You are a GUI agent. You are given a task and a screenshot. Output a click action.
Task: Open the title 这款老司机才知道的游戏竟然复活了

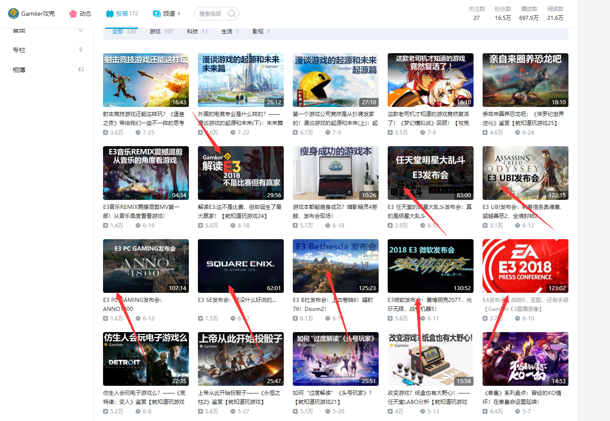(428, 119)
